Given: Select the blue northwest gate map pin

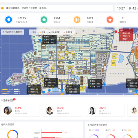Looking at the screenshot, I should (x=40, y=41).
